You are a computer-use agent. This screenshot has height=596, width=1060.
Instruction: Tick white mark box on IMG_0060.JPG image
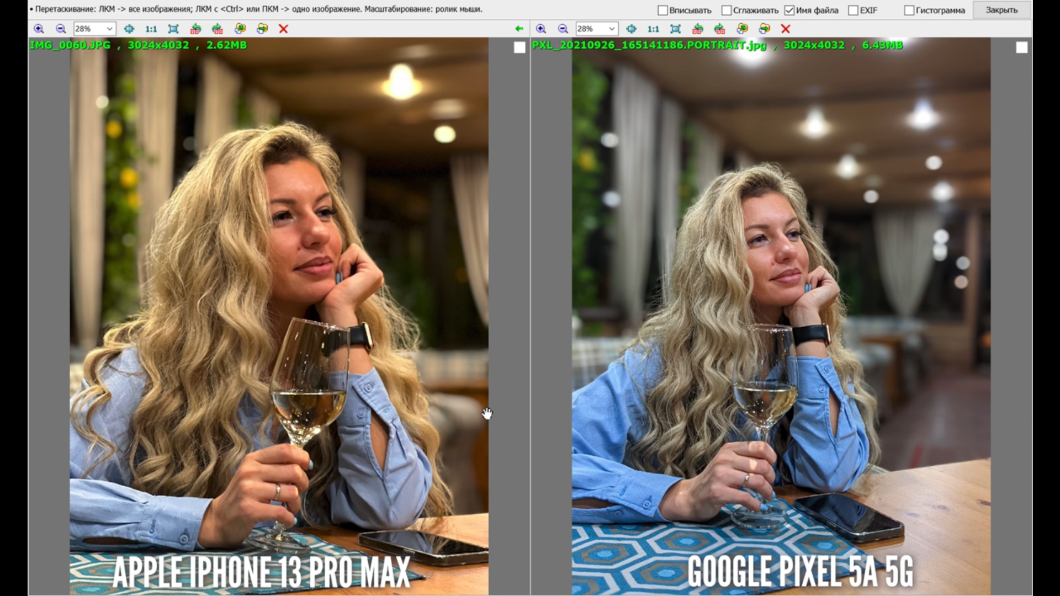point(520,47)
